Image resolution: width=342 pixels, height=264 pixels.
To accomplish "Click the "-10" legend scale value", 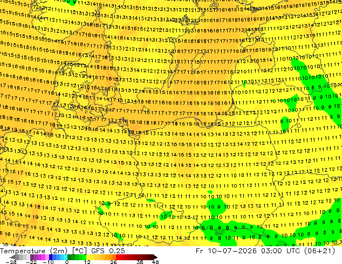I will pos(48,262).
